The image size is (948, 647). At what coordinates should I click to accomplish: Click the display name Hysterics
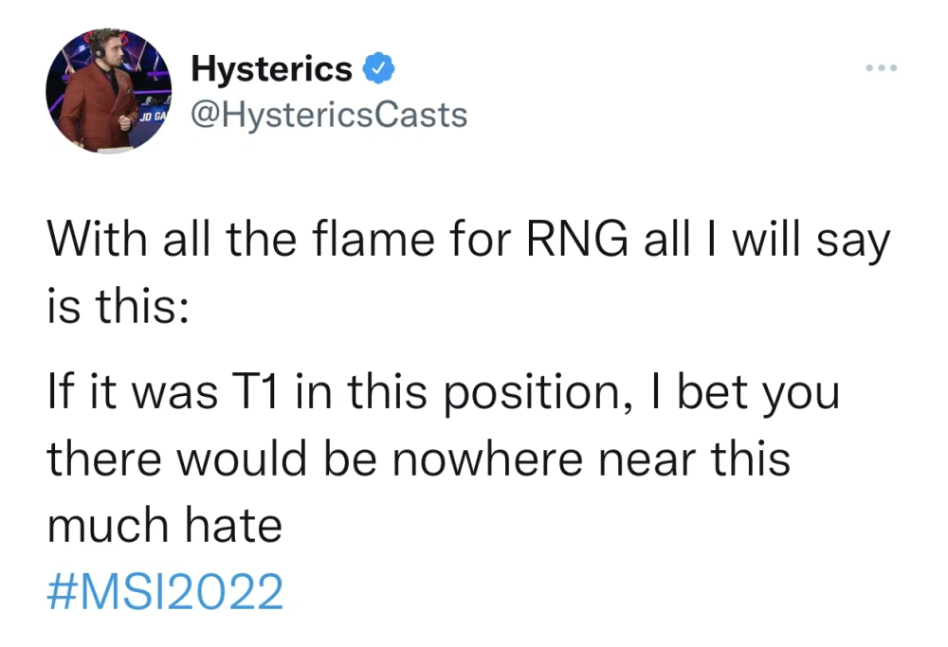click(x=271, y=68)
